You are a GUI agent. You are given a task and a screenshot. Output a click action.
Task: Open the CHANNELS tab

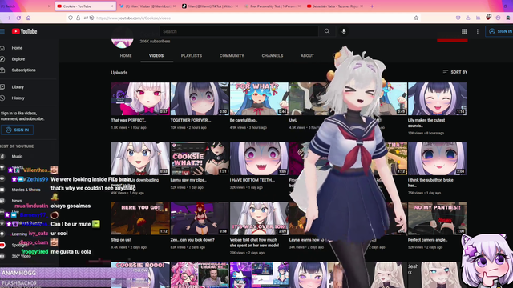[273, 56]
